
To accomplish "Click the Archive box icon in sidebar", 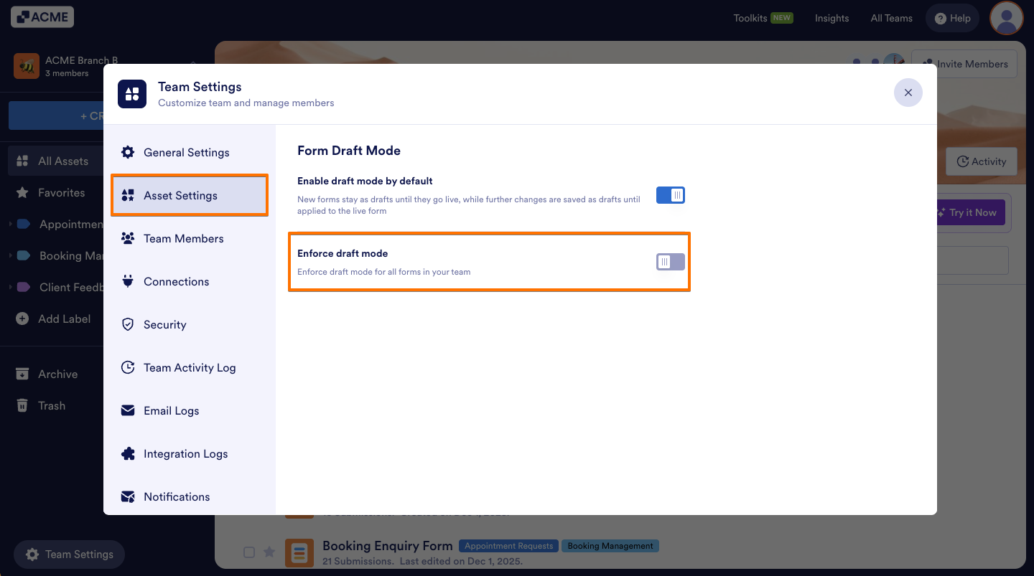I will (22, 374).
